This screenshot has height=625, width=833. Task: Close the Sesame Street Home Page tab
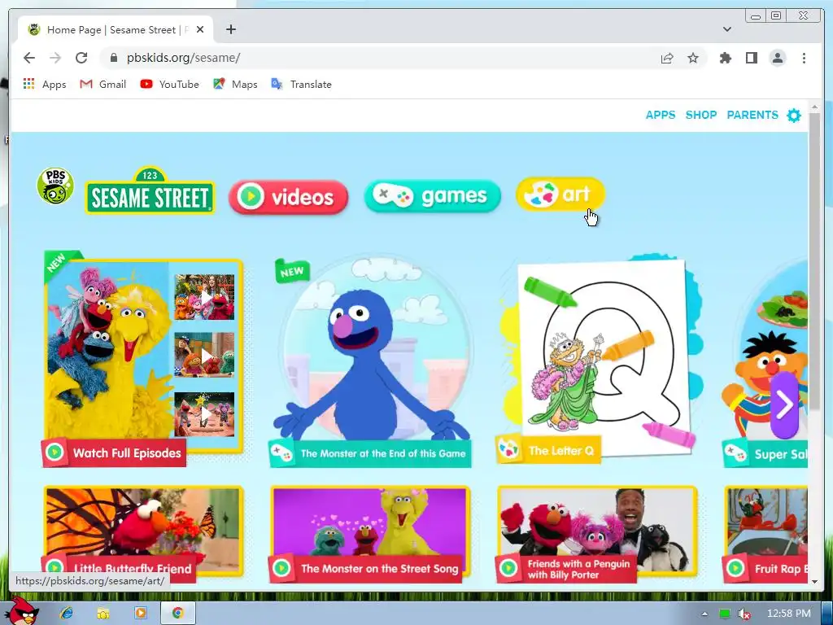click(200, 30)
